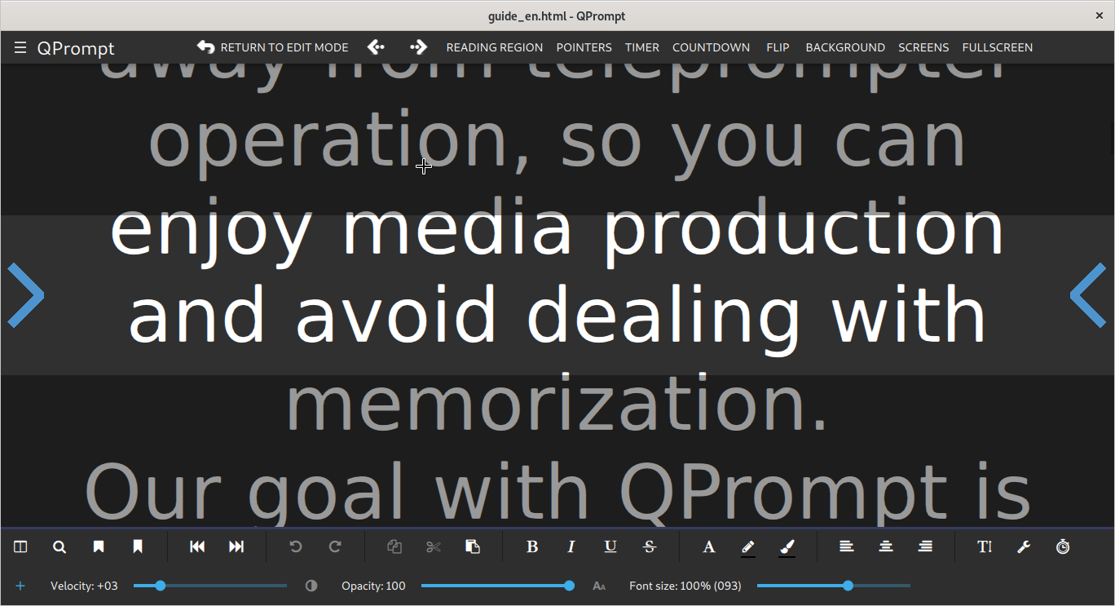The image size is (1115, 606).
Task: Toggle the Timer option
Action: coord(642,47)
